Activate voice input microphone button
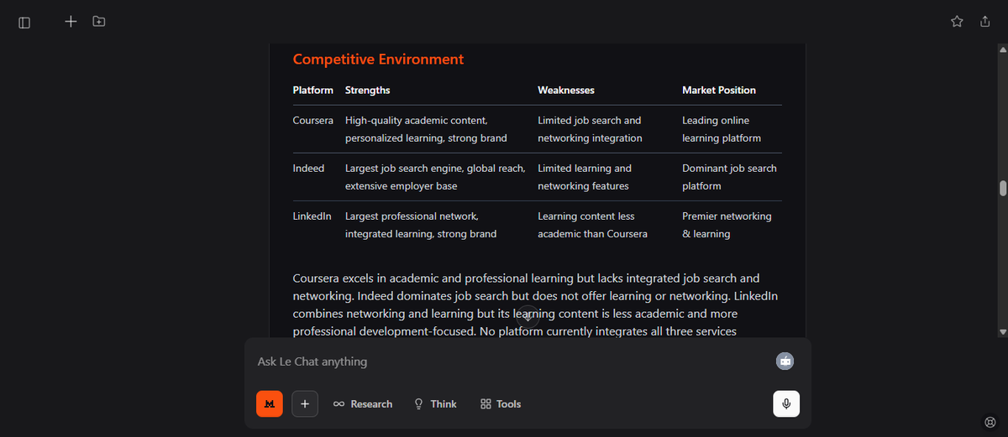 786,403
